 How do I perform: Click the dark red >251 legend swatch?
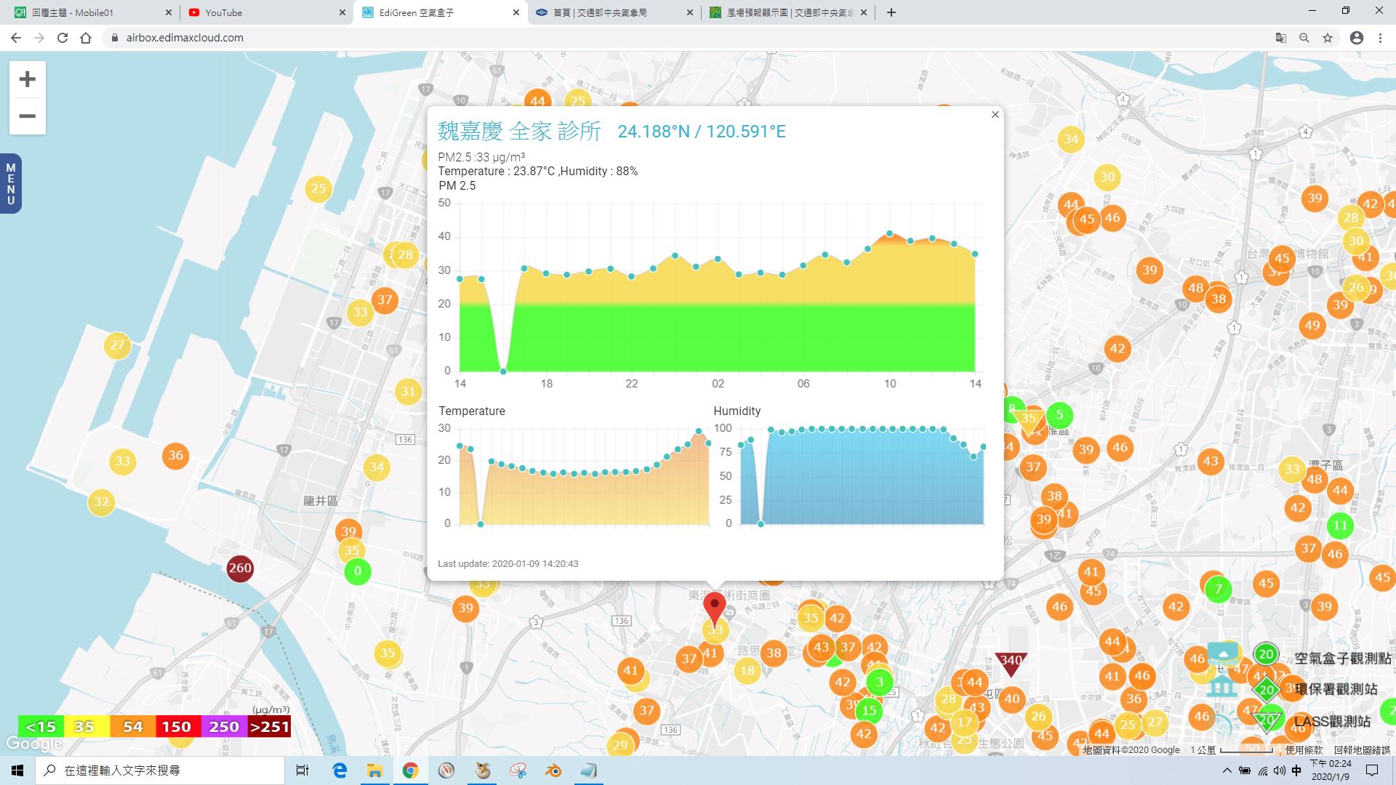269,727
